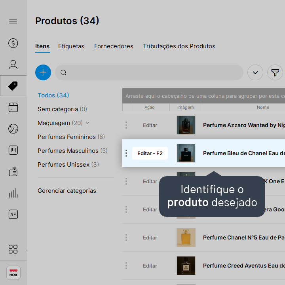This screenshot has width=285, height=285.
Task: Open row menu dots for Perfume Creed Aventus
Action: tap(126, 266)
